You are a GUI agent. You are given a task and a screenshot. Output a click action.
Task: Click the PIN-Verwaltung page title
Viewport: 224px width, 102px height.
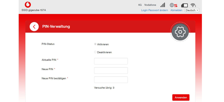pyautogui.click(x=56, y=27)
